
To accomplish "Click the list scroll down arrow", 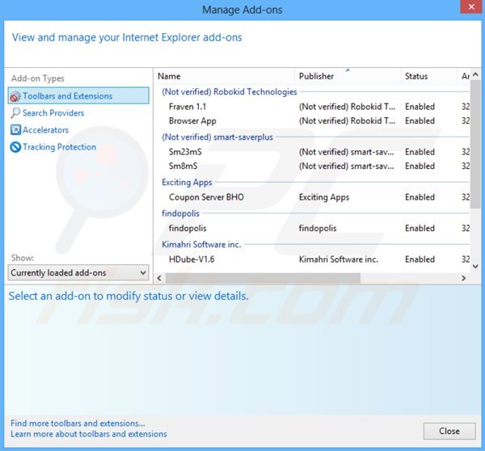I will tap(475, 267).
